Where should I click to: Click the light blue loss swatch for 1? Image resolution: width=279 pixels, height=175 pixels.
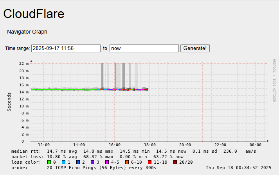63,162
